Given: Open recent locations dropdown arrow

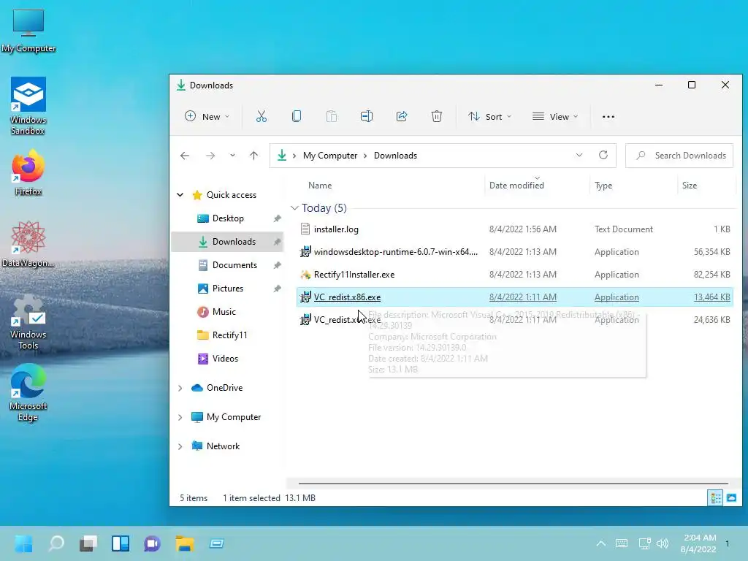Looking at the screenshot, I should [232, 156].
